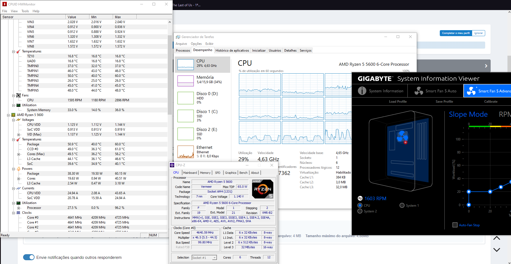Open the Bench tab in CPU-Z
The image size is (511, 264).
click(x=243, y=173)
